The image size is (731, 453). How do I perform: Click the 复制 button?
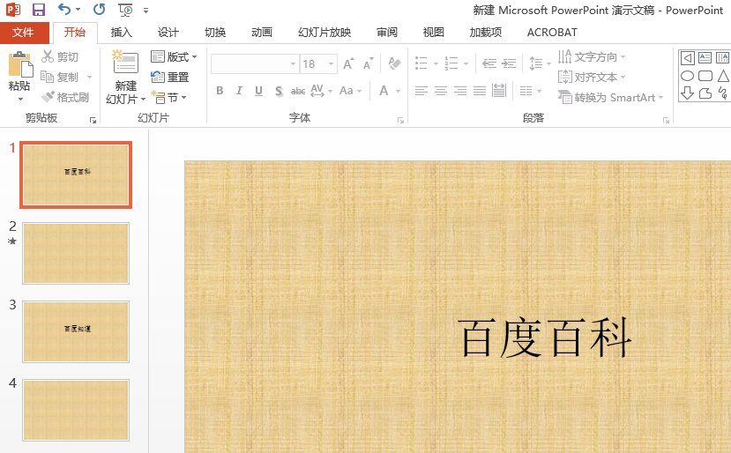(60, 77)
